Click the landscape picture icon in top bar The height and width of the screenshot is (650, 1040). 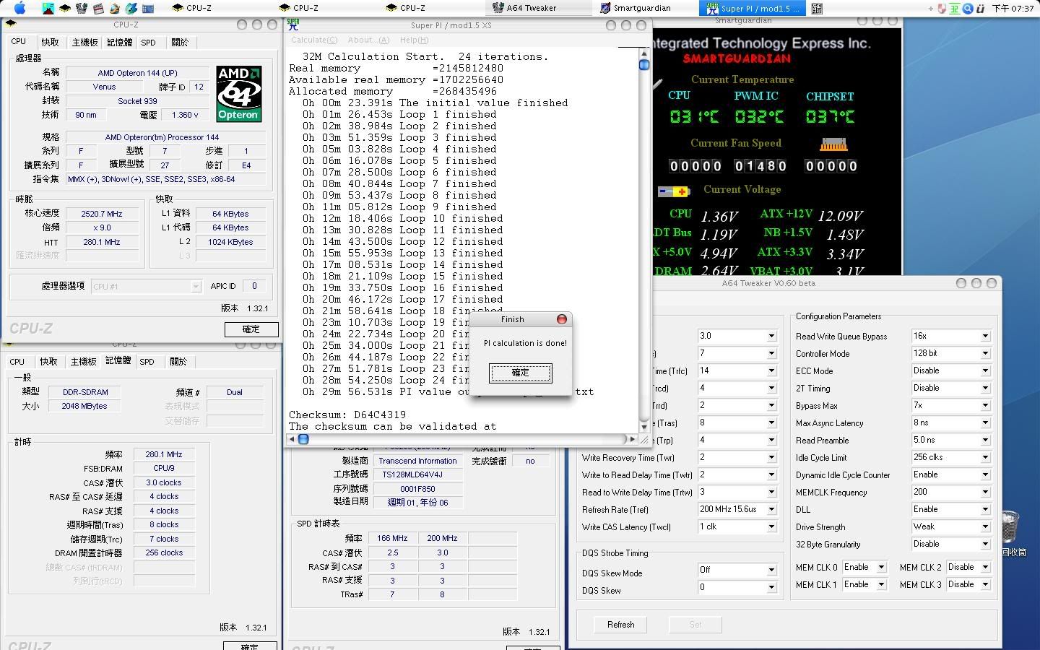coord(48,9)
